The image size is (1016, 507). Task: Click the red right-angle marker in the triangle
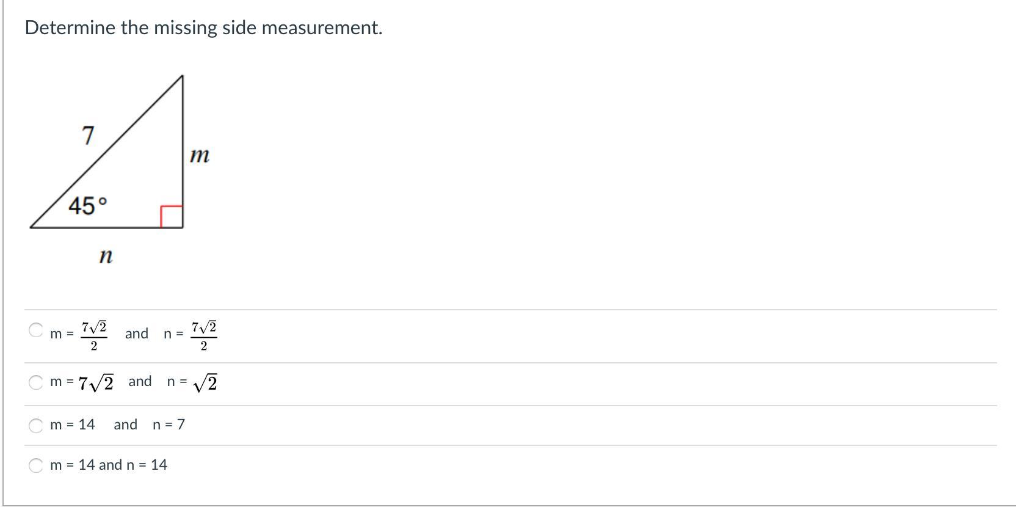pos(172,216)
